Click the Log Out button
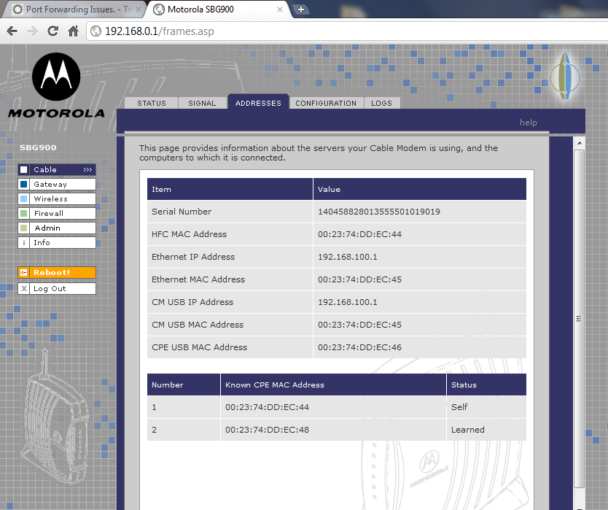Image resolution: width=608 pixels, height=510 pixels. pyautogui.click(x=57, y=288)
